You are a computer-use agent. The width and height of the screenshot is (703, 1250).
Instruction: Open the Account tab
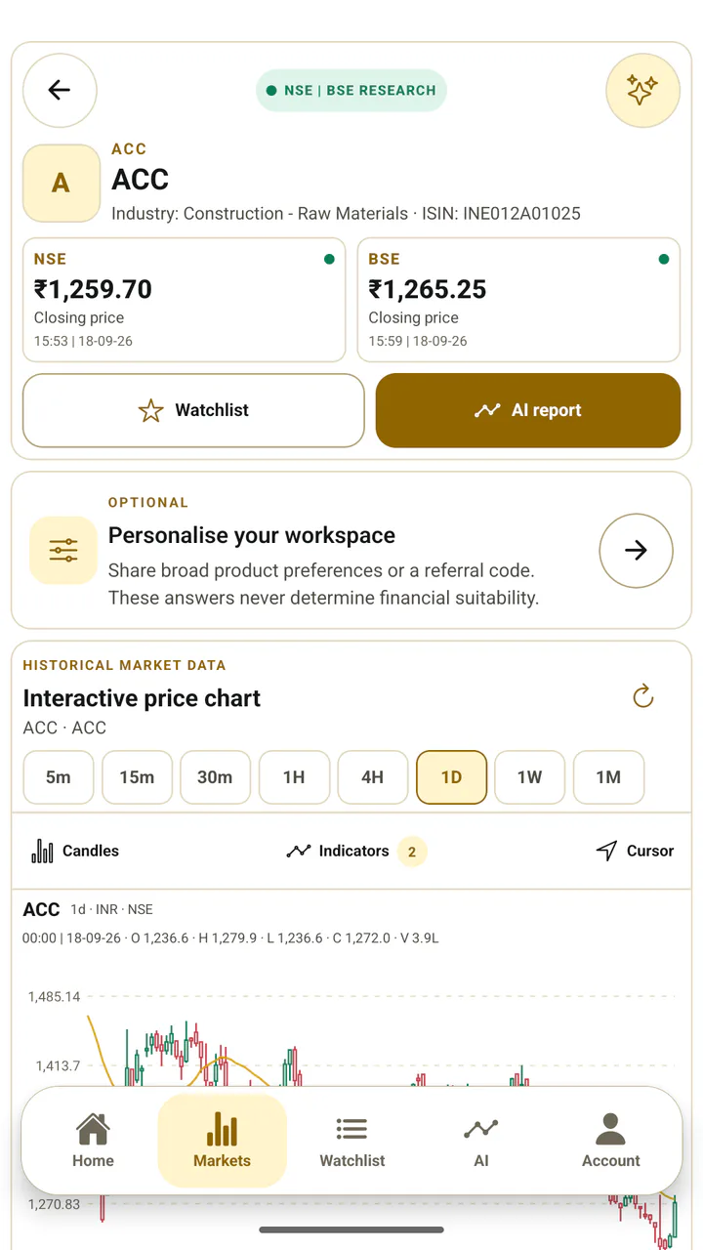pos(611,1141)
